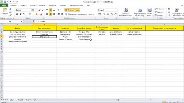The image size is (184, 103).
Task: Align text right icon
Action: [54, 14]
